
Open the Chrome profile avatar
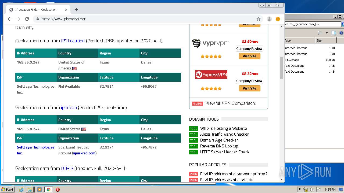tap(269, 19)
